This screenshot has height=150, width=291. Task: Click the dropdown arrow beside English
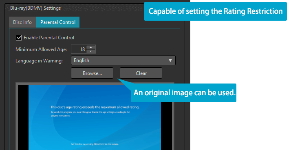pos(170,60)
